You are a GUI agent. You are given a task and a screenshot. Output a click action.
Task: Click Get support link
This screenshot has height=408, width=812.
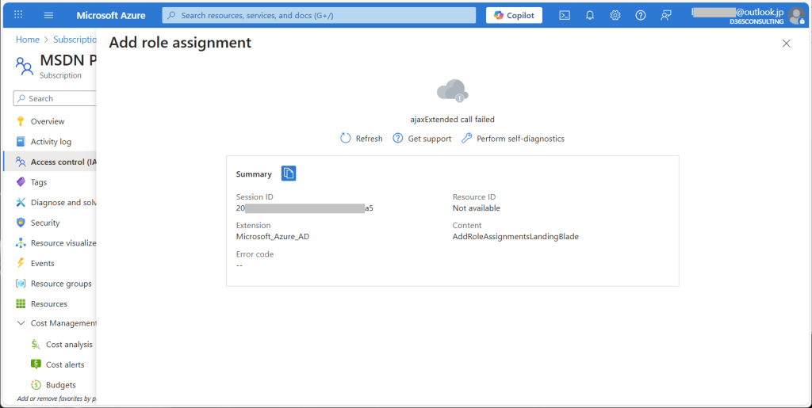[x=422, y=139]
